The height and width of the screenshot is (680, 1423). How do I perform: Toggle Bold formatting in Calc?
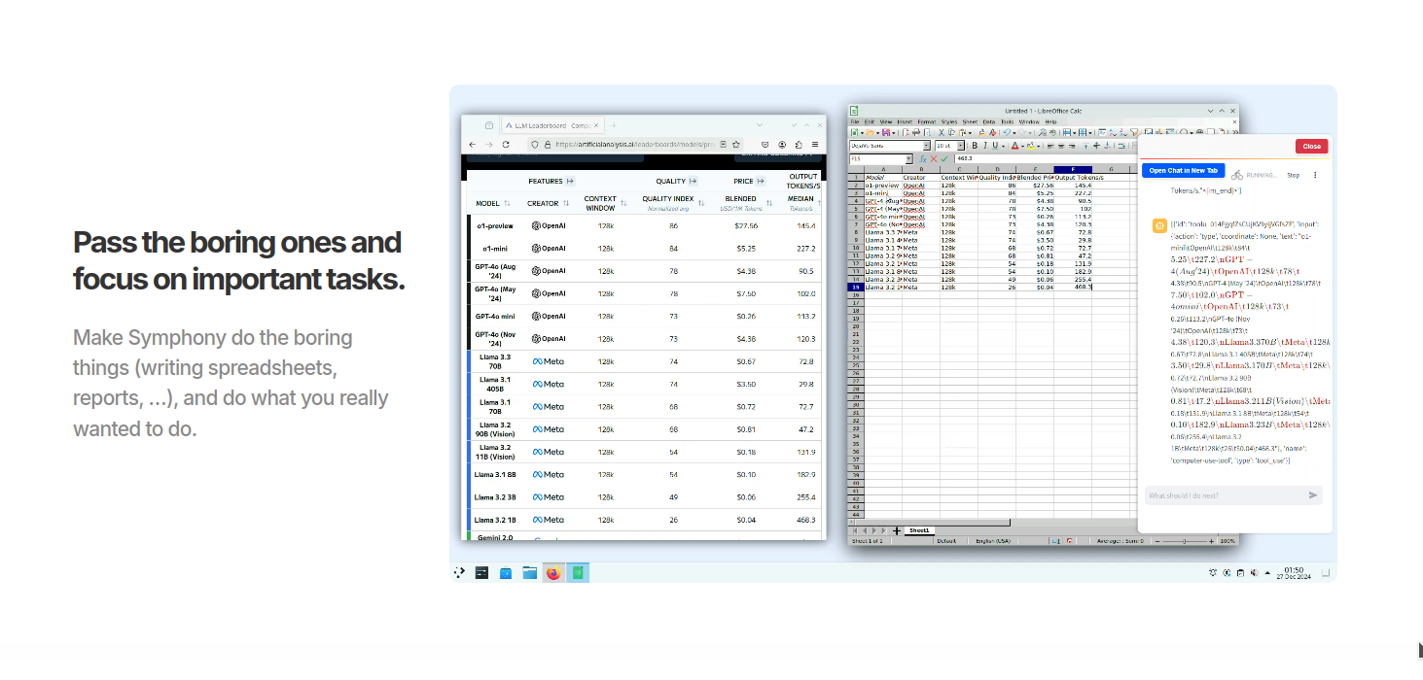point(975,146)
